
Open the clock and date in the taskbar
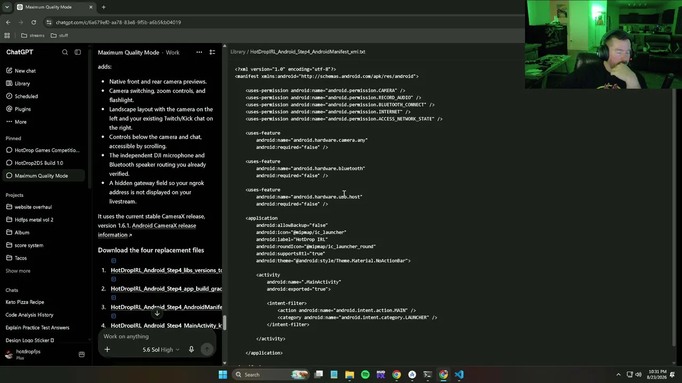[x=657, y=374]
